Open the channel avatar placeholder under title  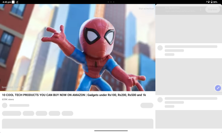click(5, 105)
